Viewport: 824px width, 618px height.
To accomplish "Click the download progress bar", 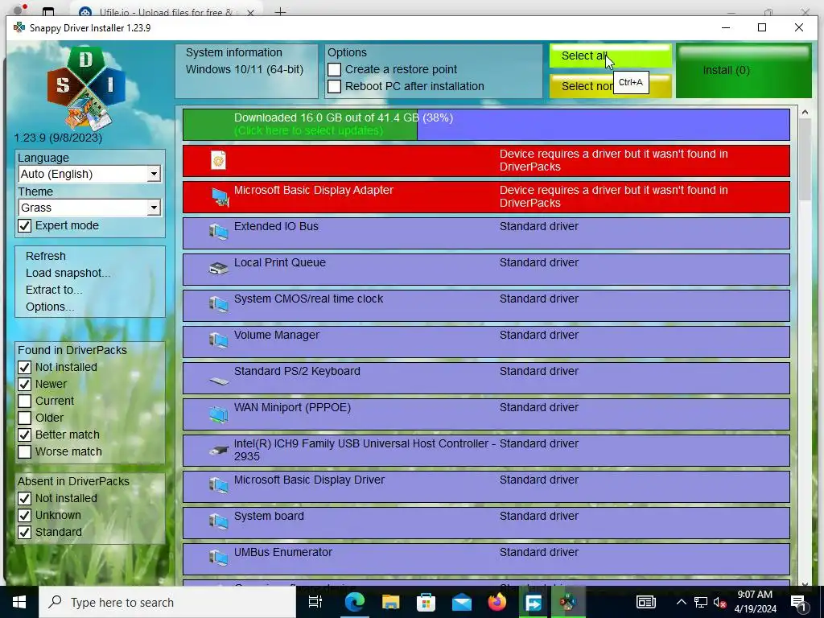I will click(486, 125).
